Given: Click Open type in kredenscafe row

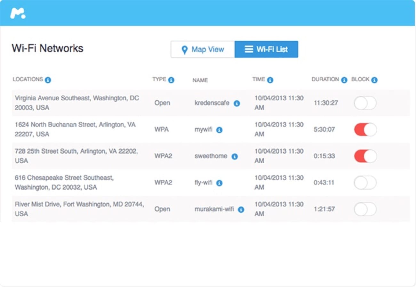Looking at the screenshot, I should 162,103.
